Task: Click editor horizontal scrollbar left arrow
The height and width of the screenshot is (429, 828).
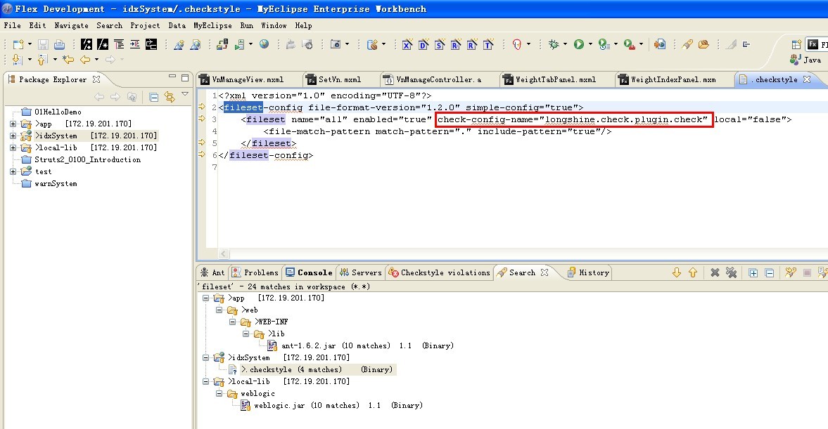Action: point(224,254)
